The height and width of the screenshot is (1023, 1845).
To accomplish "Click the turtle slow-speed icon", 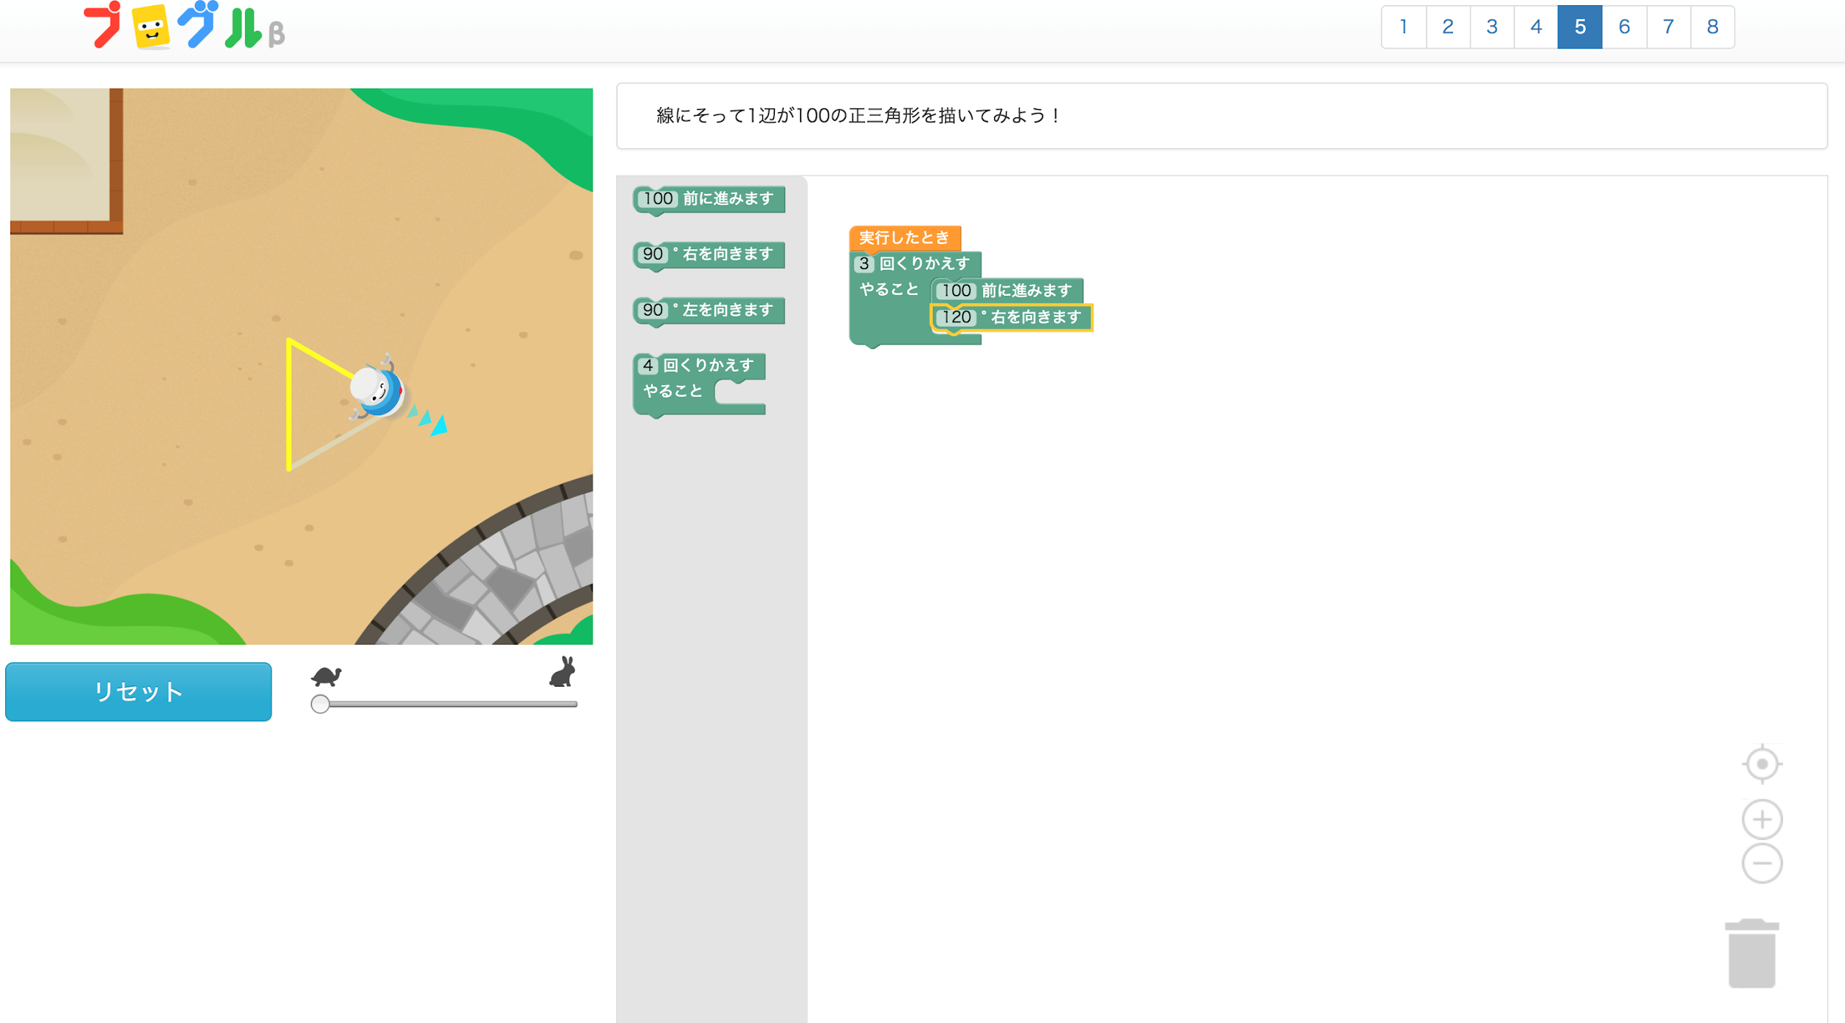I will point(326,675).
